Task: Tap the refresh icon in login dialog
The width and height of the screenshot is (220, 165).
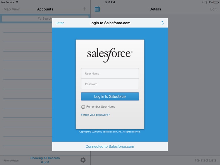Action: (x=162, y=23)
